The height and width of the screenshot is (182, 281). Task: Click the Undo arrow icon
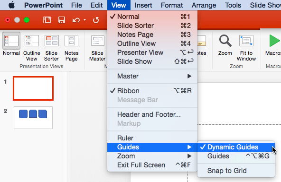[x=76, y=20]
